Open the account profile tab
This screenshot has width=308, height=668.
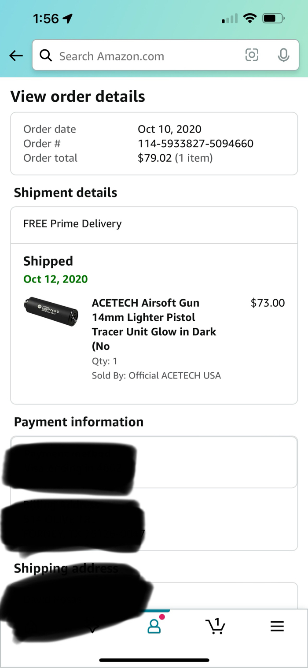(154, 626)
